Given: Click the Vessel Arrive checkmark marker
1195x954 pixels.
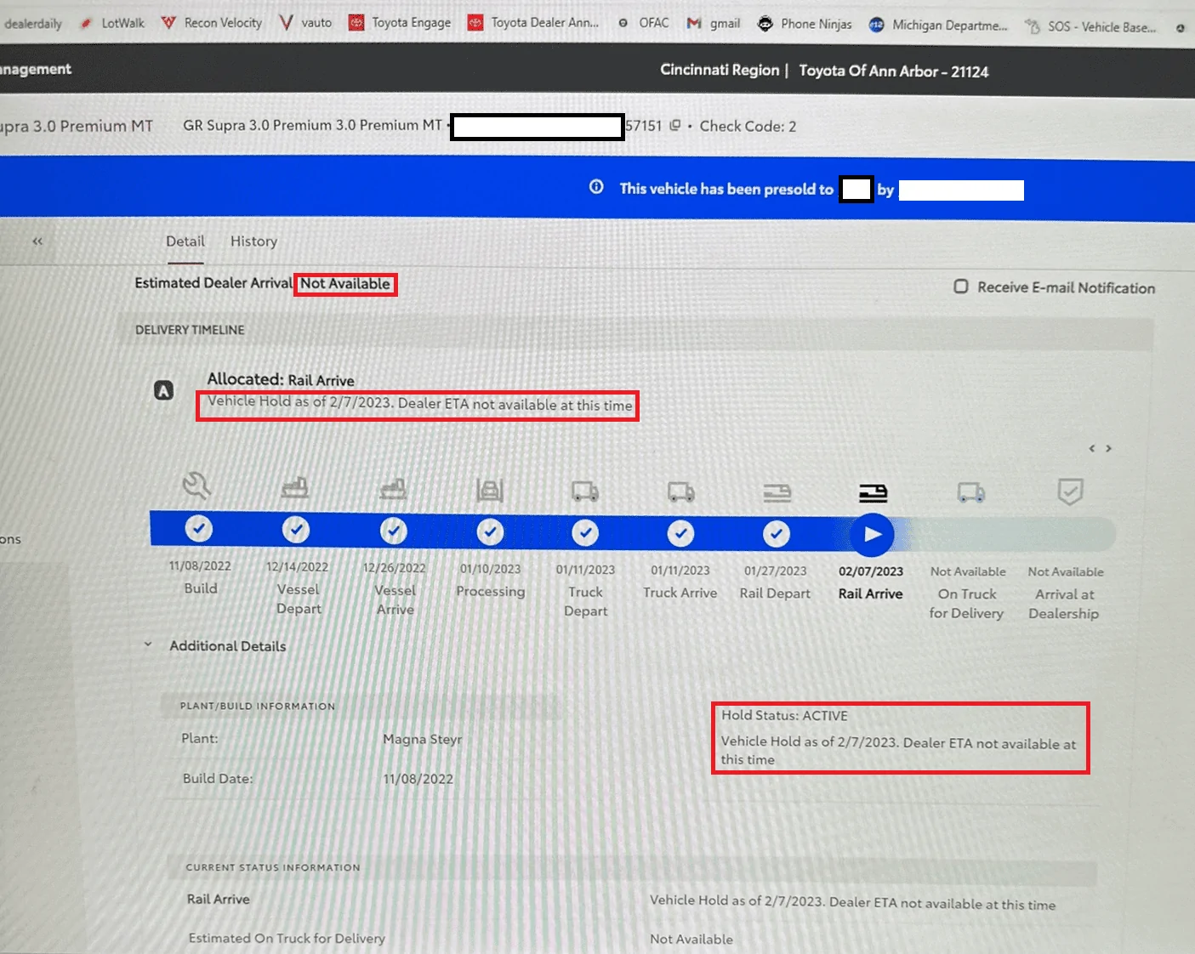Looking at the screenshot, I should tap(393, 531).
